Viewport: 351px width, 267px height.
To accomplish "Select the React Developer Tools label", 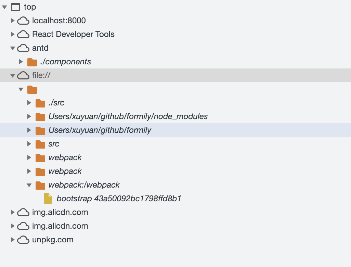I will (x=73, y=34).
